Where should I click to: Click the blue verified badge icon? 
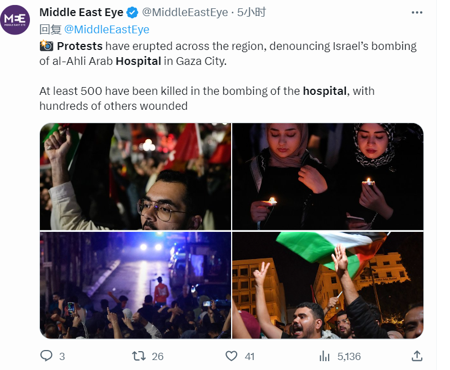coord(132,13)
